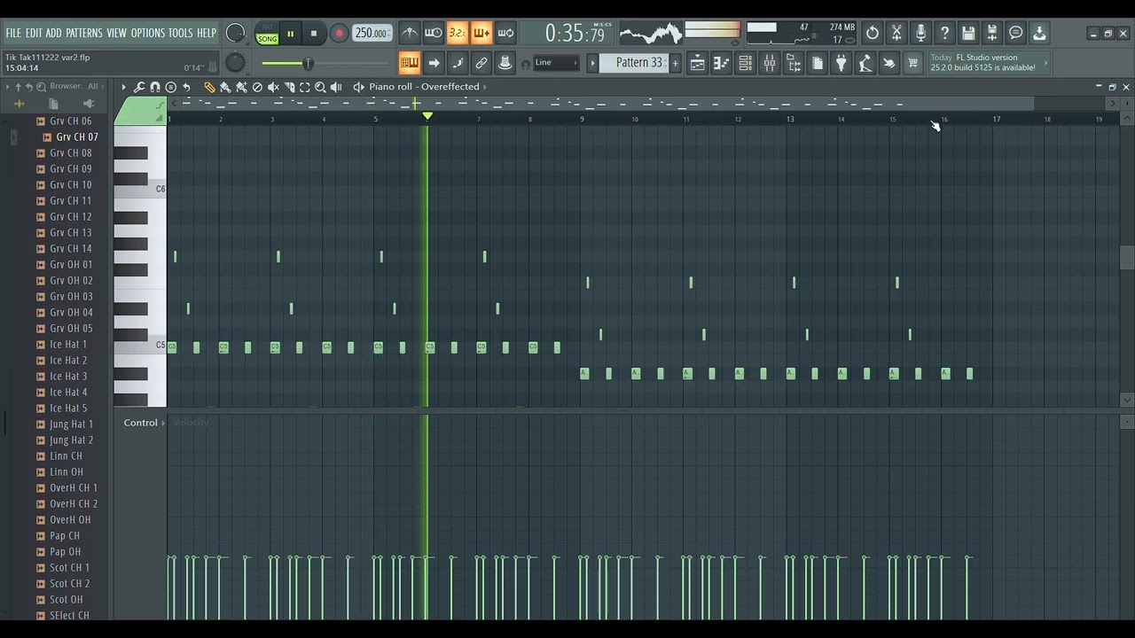Stop playback with the stop button
Image resolution: width=1135 pixels, height=638 pixels.
tap(314, 34)
